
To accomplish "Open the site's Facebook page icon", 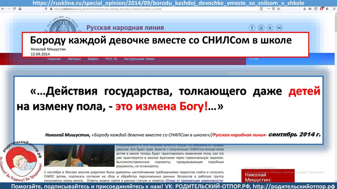I will click(252, 28).
